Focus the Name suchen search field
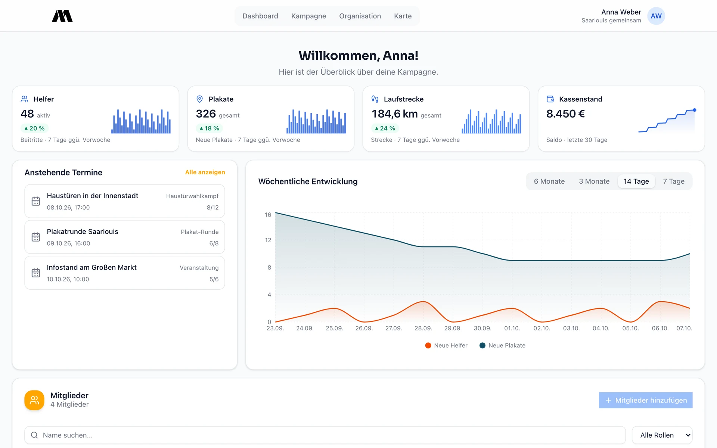 point(325,435)
